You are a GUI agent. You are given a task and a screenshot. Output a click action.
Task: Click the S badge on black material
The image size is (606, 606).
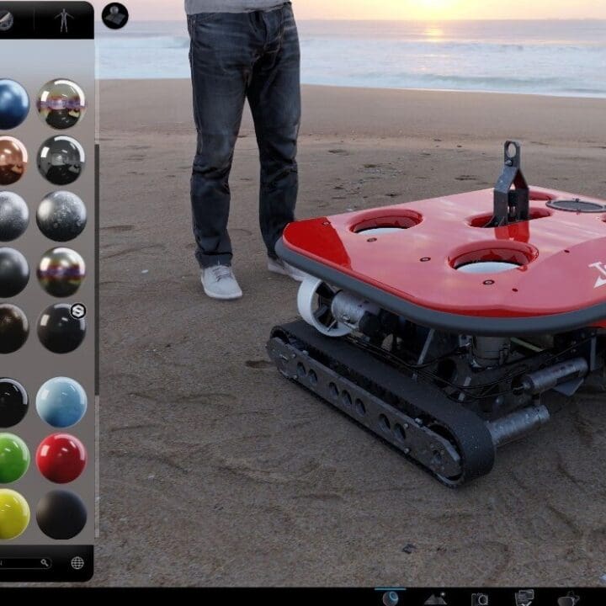(78, 311)
